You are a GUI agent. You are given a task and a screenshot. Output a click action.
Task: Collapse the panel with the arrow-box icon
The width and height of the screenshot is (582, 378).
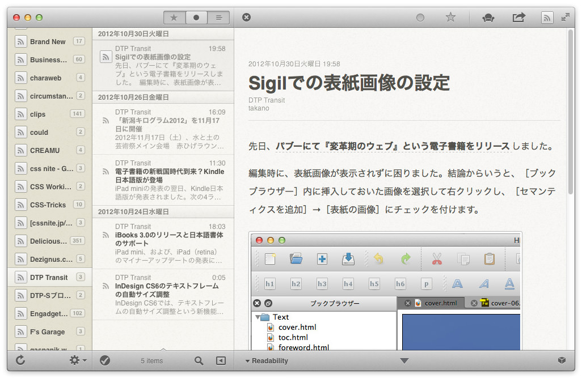tap(221, 360)
